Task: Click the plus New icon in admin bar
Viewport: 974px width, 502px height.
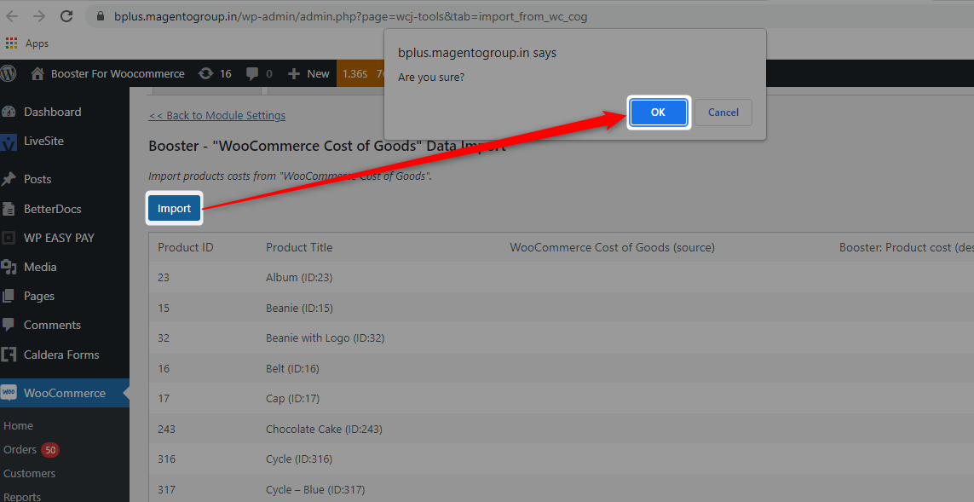Action: point(294,73)
